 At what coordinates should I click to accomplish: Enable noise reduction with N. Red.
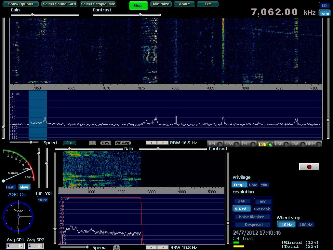pyautogui.click(x=241, y=209)
